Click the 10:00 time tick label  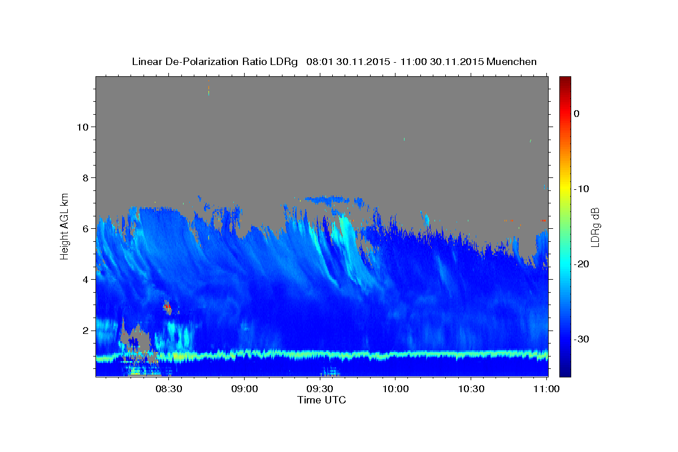coord(395,389)
